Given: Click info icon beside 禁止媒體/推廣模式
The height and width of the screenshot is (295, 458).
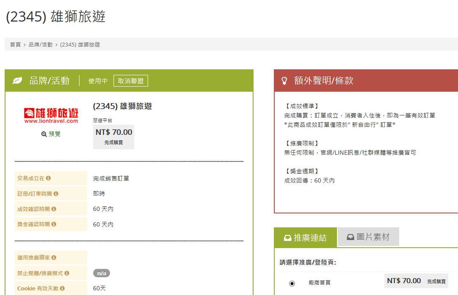Looking at the screenshot, I should [x=67, y=273].
